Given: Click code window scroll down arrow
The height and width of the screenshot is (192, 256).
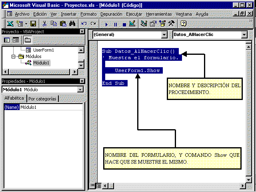Looking at the screenshot, I should (x=248, y=180).
